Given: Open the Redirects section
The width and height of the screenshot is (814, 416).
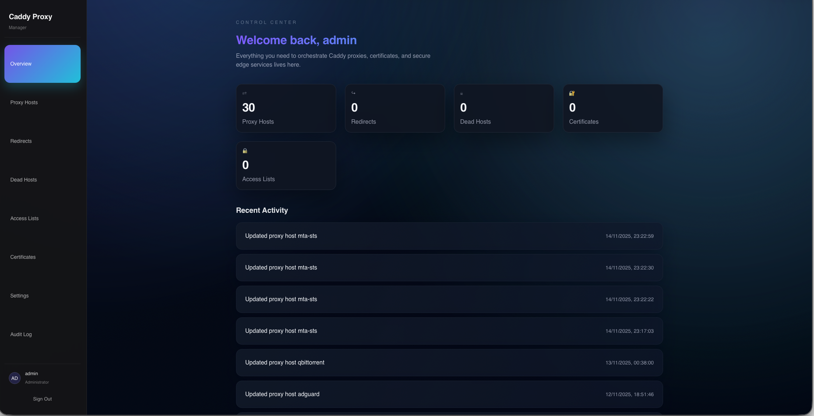Looking at the screenshot, I should (21, 141).
